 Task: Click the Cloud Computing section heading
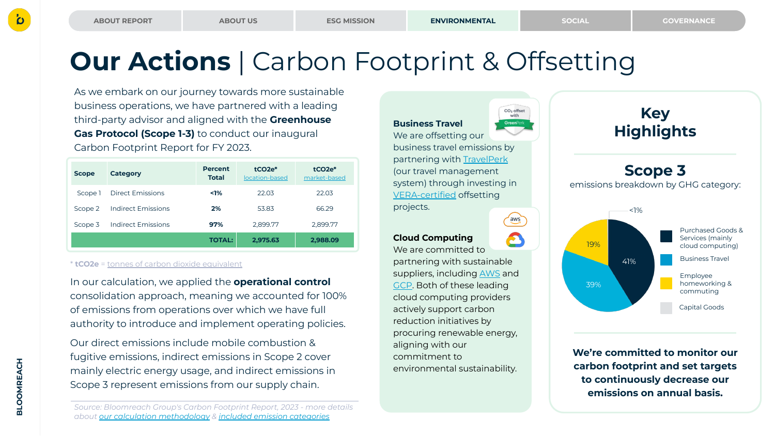(433, 238)
